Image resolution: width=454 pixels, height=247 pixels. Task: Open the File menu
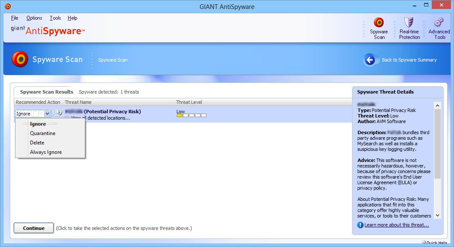click(15, 18)
